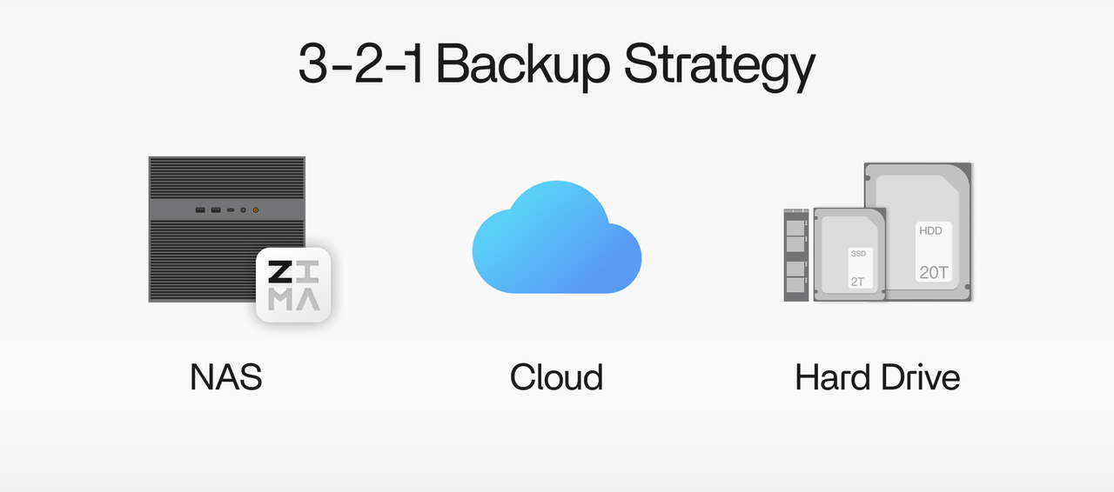Click the upper vent grille of the NAS
Viewport: 1114px width, 492px height.
(x=227, y=178)
